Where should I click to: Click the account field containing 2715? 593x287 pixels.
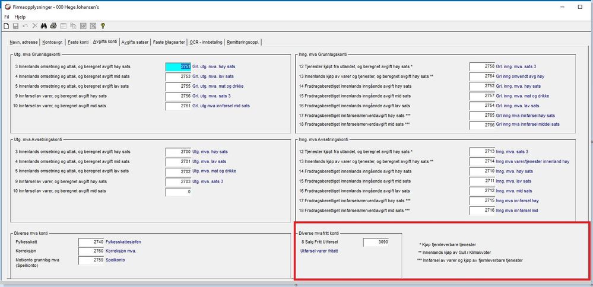(x=482, y=201)
